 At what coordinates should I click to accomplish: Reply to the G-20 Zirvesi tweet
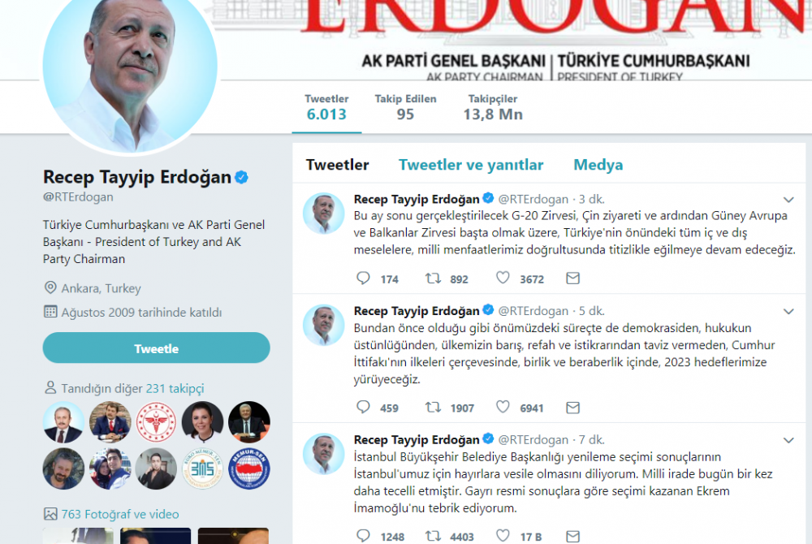(364, 278)
